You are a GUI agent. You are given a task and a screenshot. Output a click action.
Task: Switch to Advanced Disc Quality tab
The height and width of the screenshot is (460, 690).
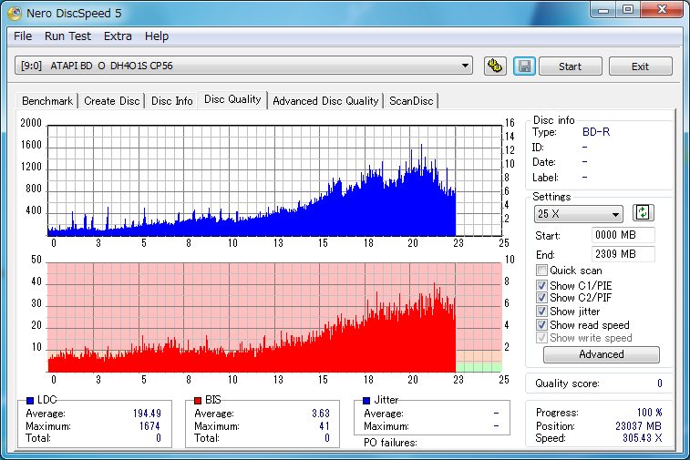point(325,101)
